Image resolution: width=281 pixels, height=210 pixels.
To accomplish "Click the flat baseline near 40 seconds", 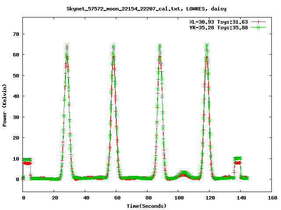I will [x=86, y=178].
